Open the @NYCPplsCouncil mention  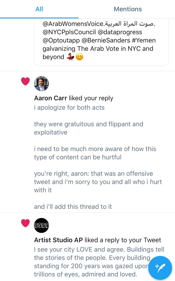point(65,32)
